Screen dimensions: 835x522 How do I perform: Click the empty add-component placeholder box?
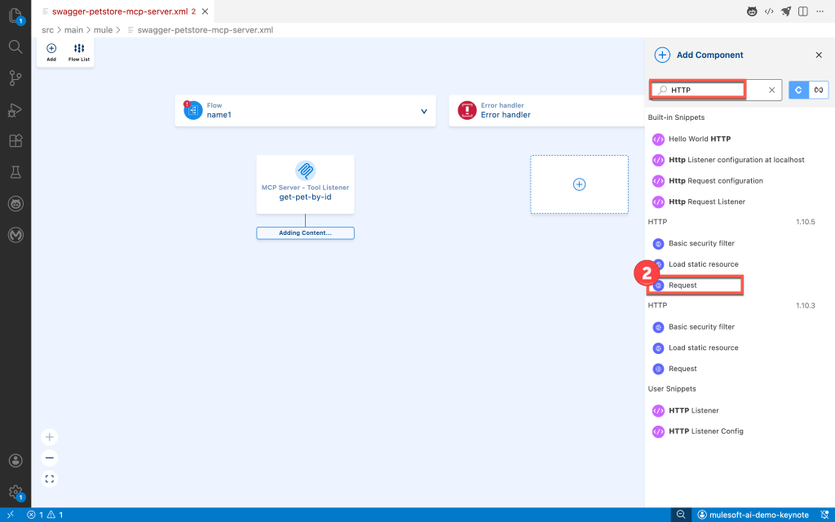point(579,184)
